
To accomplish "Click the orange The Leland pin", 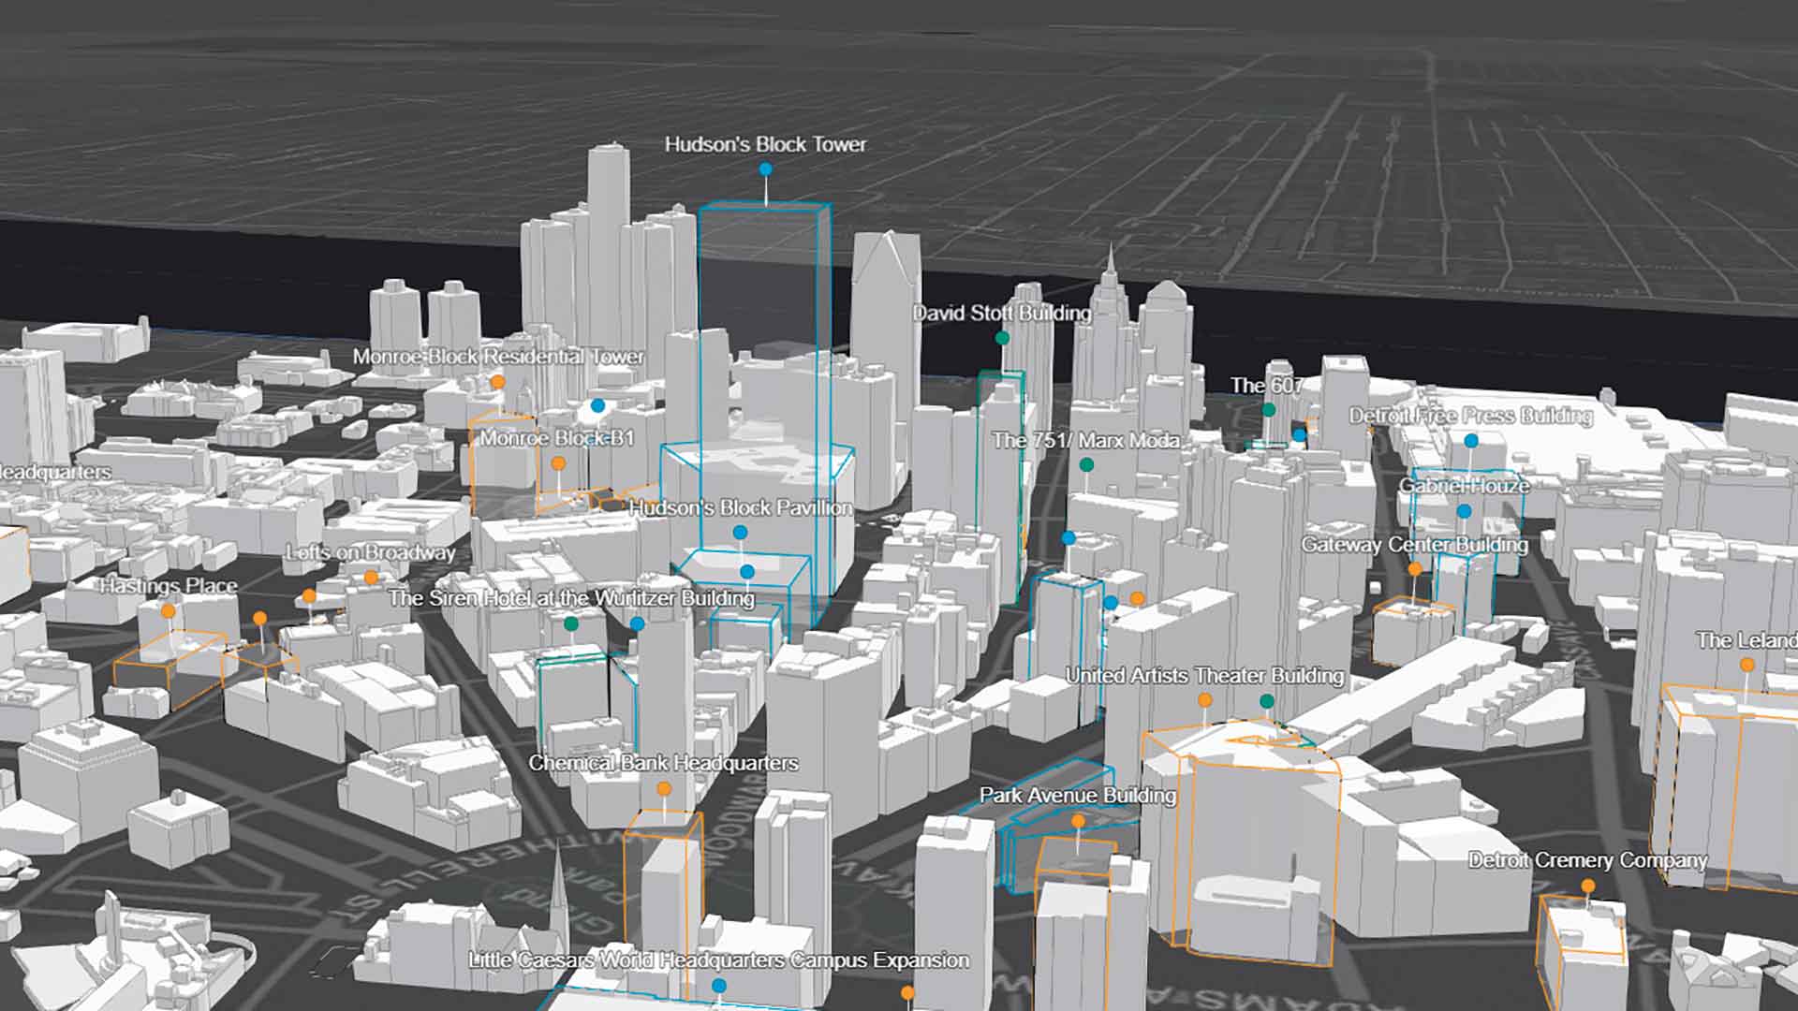I will (1747, 665).
